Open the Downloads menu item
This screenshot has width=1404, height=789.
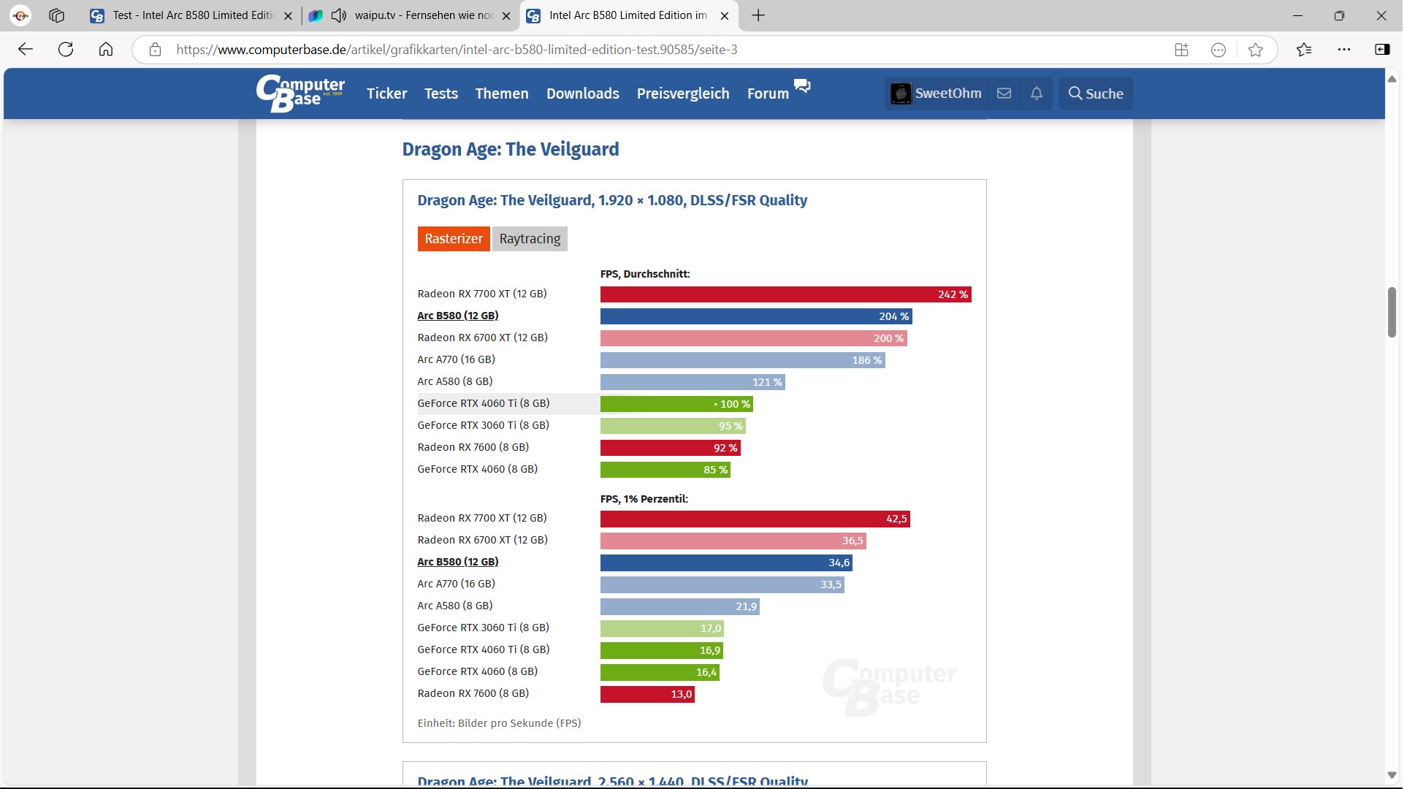coord(582,94)
